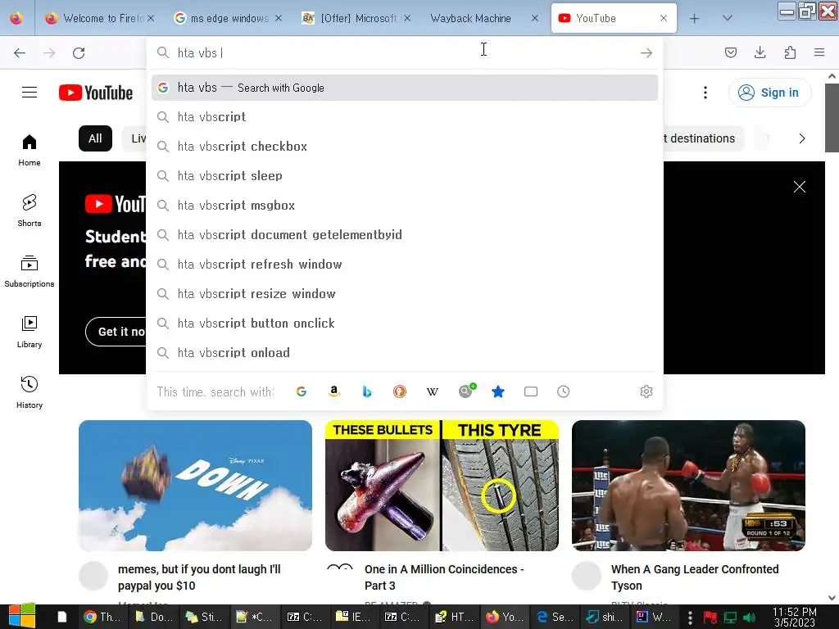Choose suggestion hta vbscript checkbox
Screen dimensions: 839x629
tap(405, 146)
